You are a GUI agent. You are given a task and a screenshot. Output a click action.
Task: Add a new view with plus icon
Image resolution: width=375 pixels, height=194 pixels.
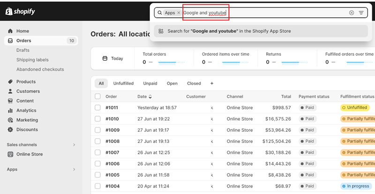(x=212, y=83)
